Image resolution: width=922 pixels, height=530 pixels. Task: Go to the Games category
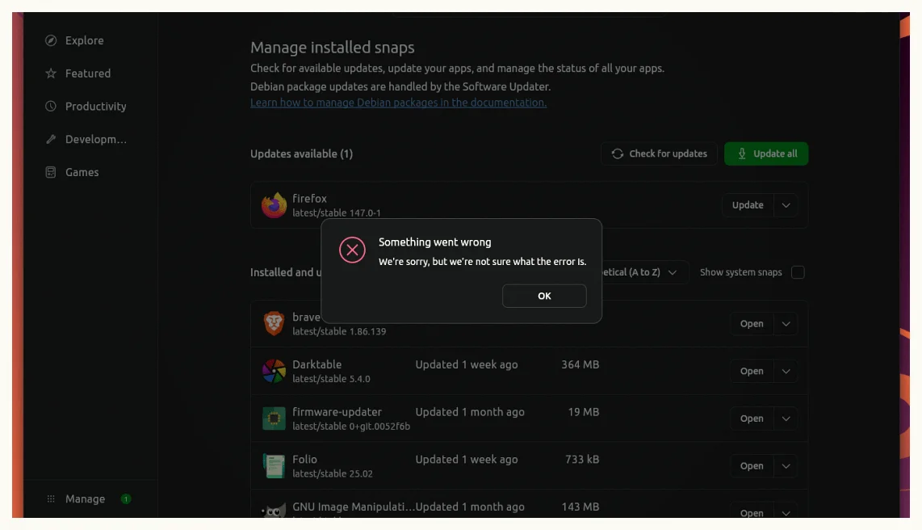[x=82, y=172]
